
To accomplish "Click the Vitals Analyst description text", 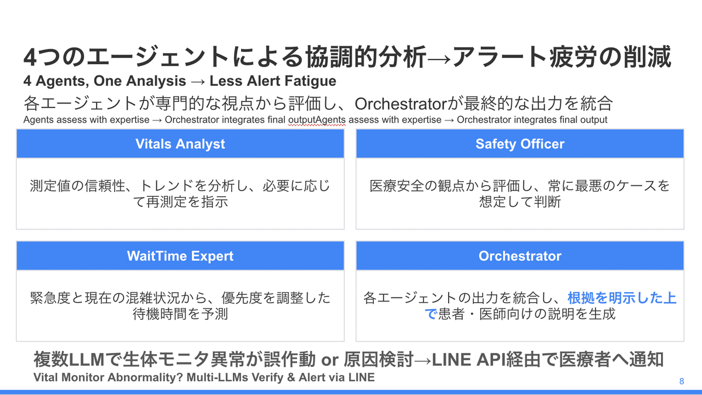I will (180, 195).
